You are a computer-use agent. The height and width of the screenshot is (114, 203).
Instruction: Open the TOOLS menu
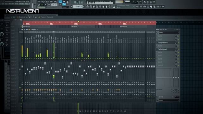tap(27, 4)
